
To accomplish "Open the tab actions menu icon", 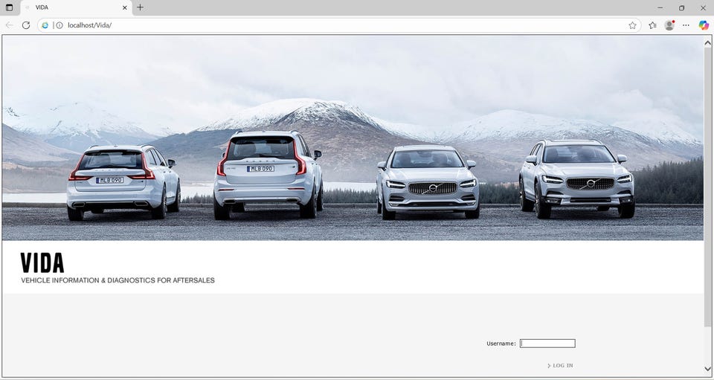I will (x=9, y=7).
